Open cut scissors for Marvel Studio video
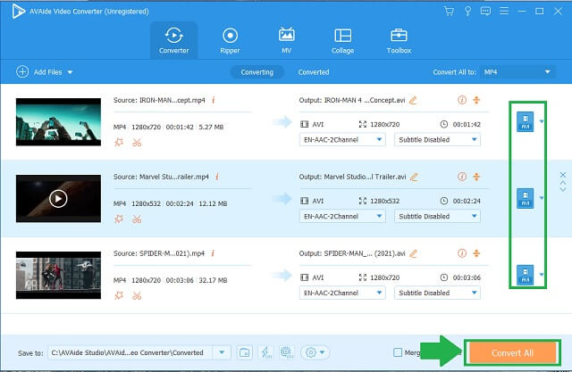The image size is (572, 372). 137,219
